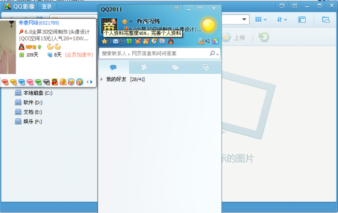
Task: Switch to the contacts speech-bubble tab
Action: (113, 68)
